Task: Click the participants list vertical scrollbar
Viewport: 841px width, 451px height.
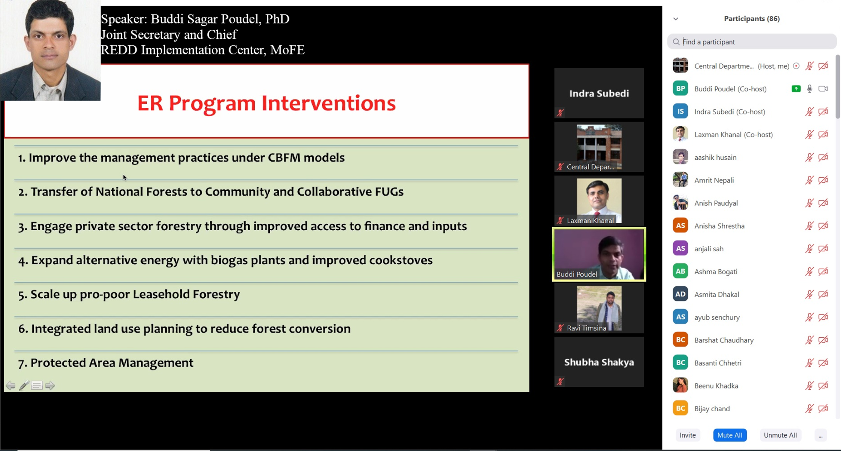Action: [x=837, y=87]
